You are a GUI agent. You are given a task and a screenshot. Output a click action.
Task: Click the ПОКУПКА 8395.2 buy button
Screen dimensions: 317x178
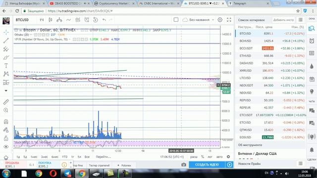coord(47,165)
